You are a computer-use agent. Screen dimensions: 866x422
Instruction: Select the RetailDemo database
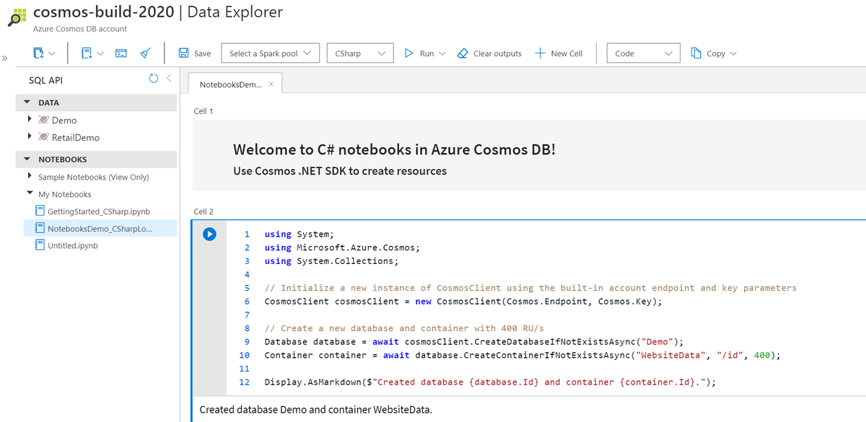click(x=76, y=138)
